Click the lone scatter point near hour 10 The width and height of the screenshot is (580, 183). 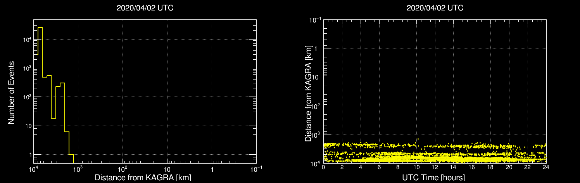418,139
